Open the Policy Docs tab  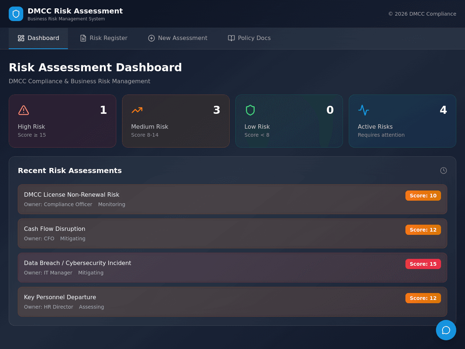click(249, 38)
